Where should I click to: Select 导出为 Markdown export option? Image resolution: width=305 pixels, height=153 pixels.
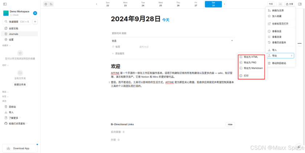coord(251,68)
